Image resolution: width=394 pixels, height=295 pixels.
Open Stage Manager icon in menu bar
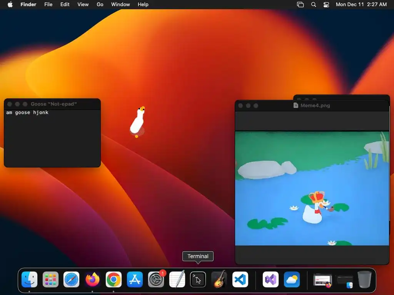coord(300,5)
